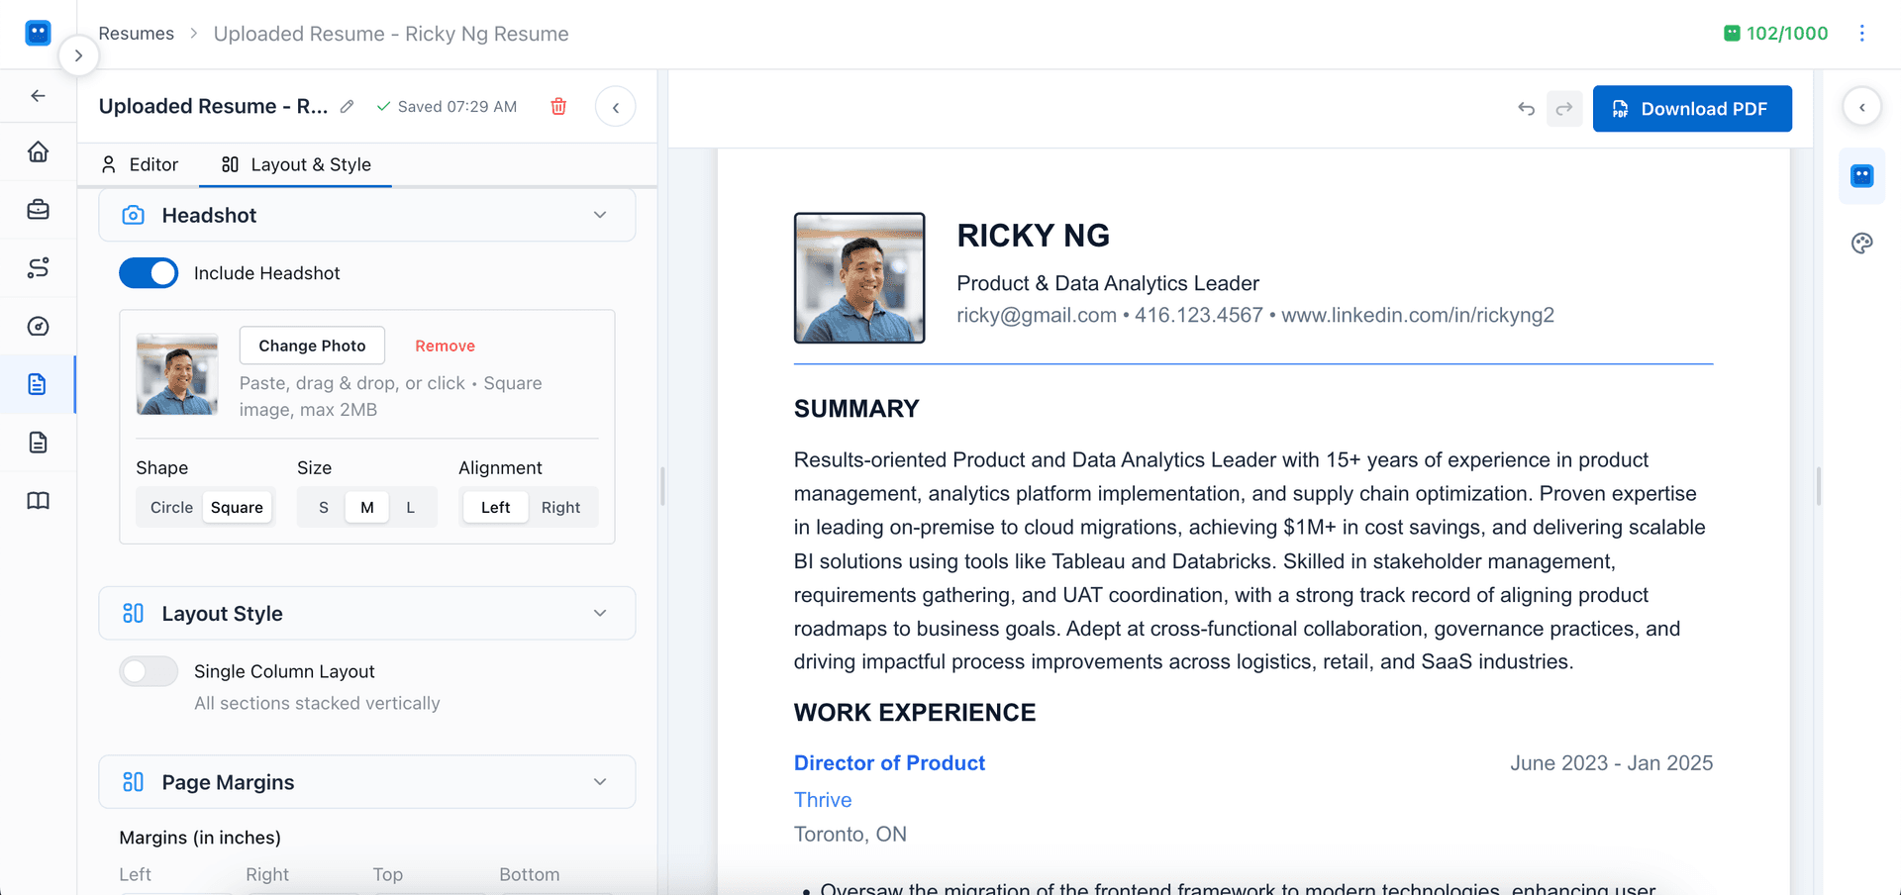1901x895 pixels.
Task: Open the Home icon in sidebar
Action: tap(38, 151)
